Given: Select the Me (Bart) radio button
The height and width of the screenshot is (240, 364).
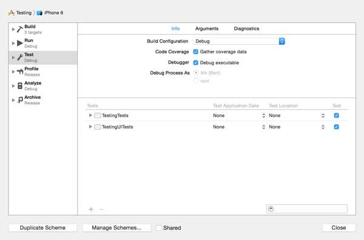Looking at the screenshot, I should (196, 73).
